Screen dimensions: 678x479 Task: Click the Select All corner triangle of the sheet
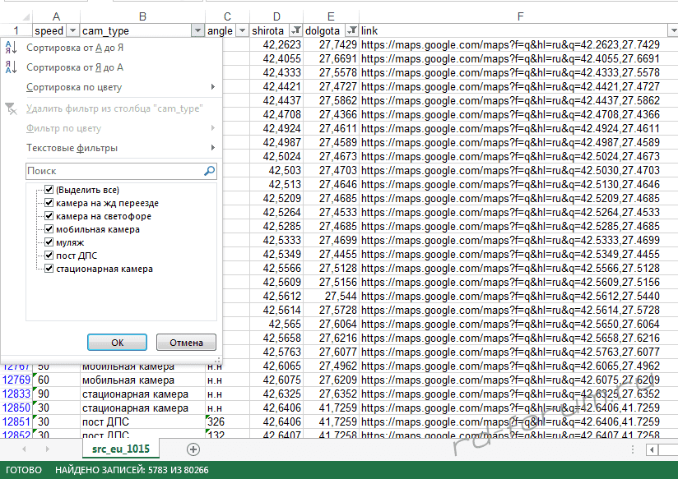pos(26,17)
